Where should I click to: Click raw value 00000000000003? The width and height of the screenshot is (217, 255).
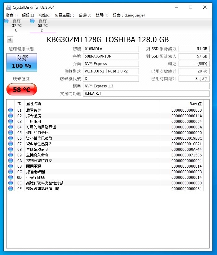187,172
